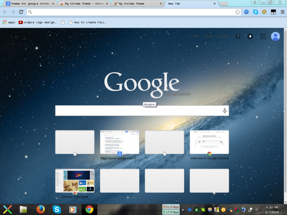Switch to 'theme for google chrome' tab
287x215 pixels.
30,4
